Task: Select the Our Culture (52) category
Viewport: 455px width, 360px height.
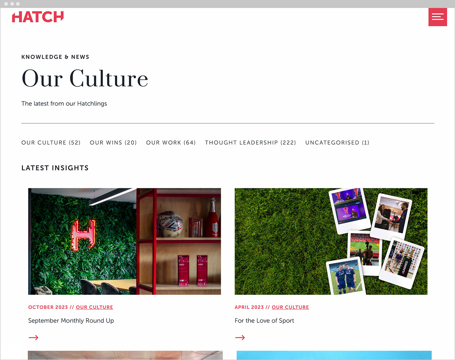Action: [51, 142]
